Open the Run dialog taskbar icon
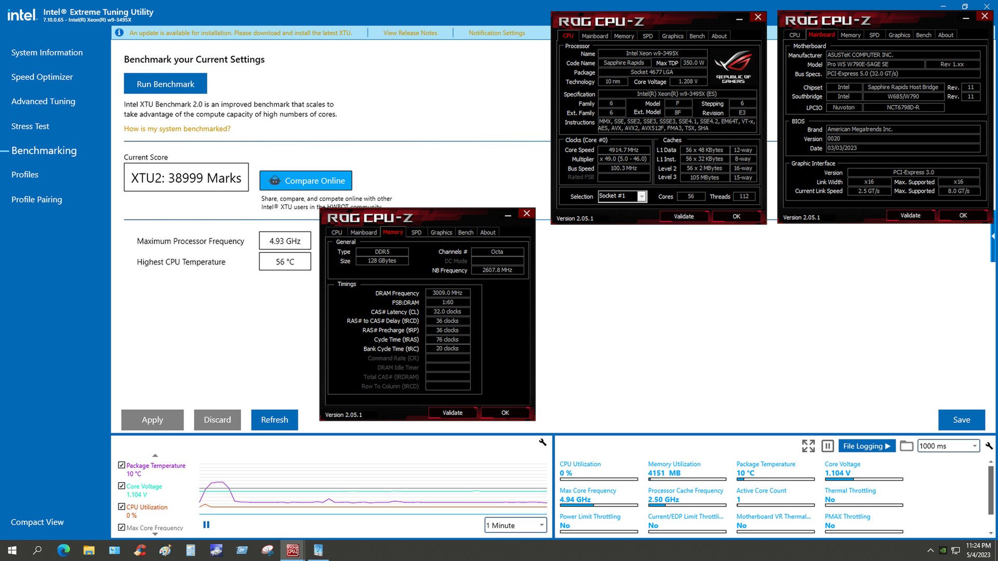The height and width of the screenshot is (561, 998). click(x=242, y=550)
